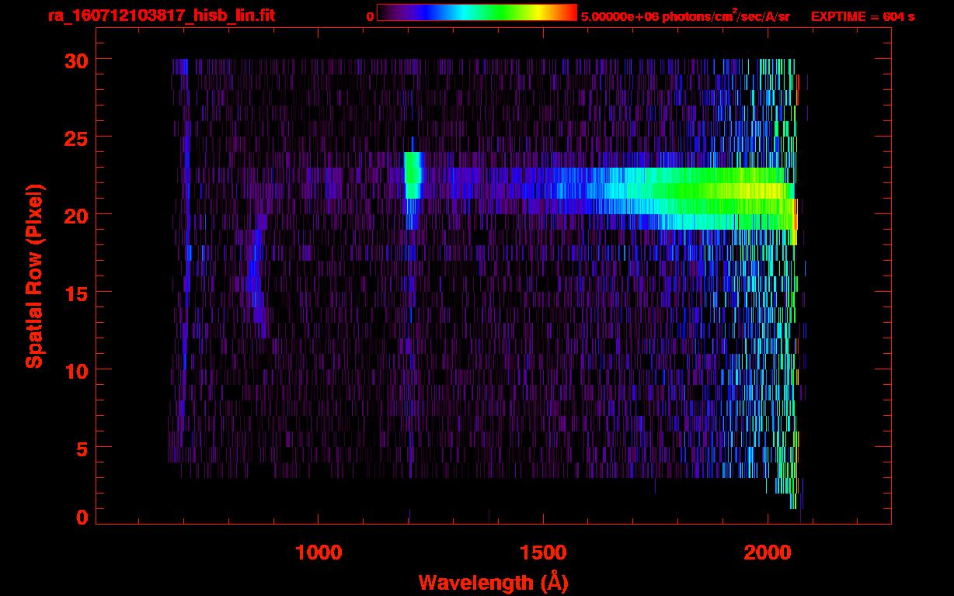Click the x-axis tick label 2000
954x596 pixels.
tap(768, 553)
